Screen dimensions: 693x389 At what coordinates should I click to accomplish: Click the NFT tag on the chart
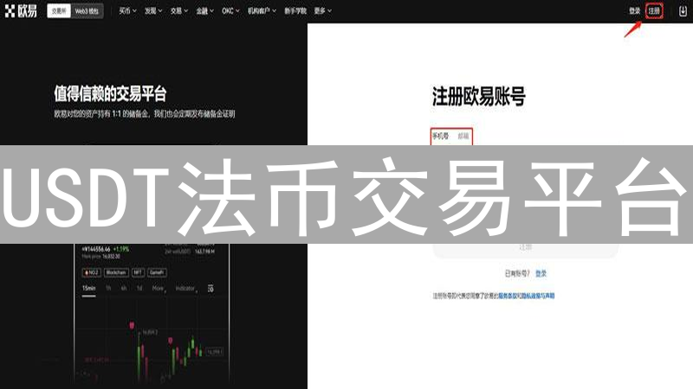click(138, 272)
